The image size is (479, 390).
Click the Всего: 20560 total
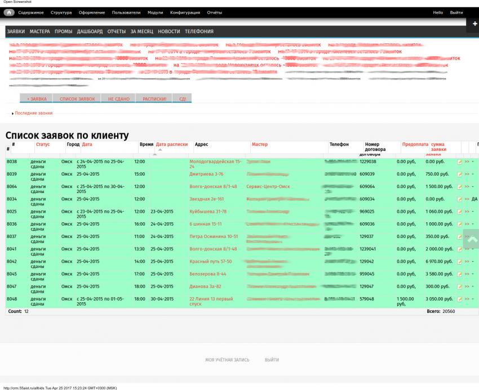[441, 311]
